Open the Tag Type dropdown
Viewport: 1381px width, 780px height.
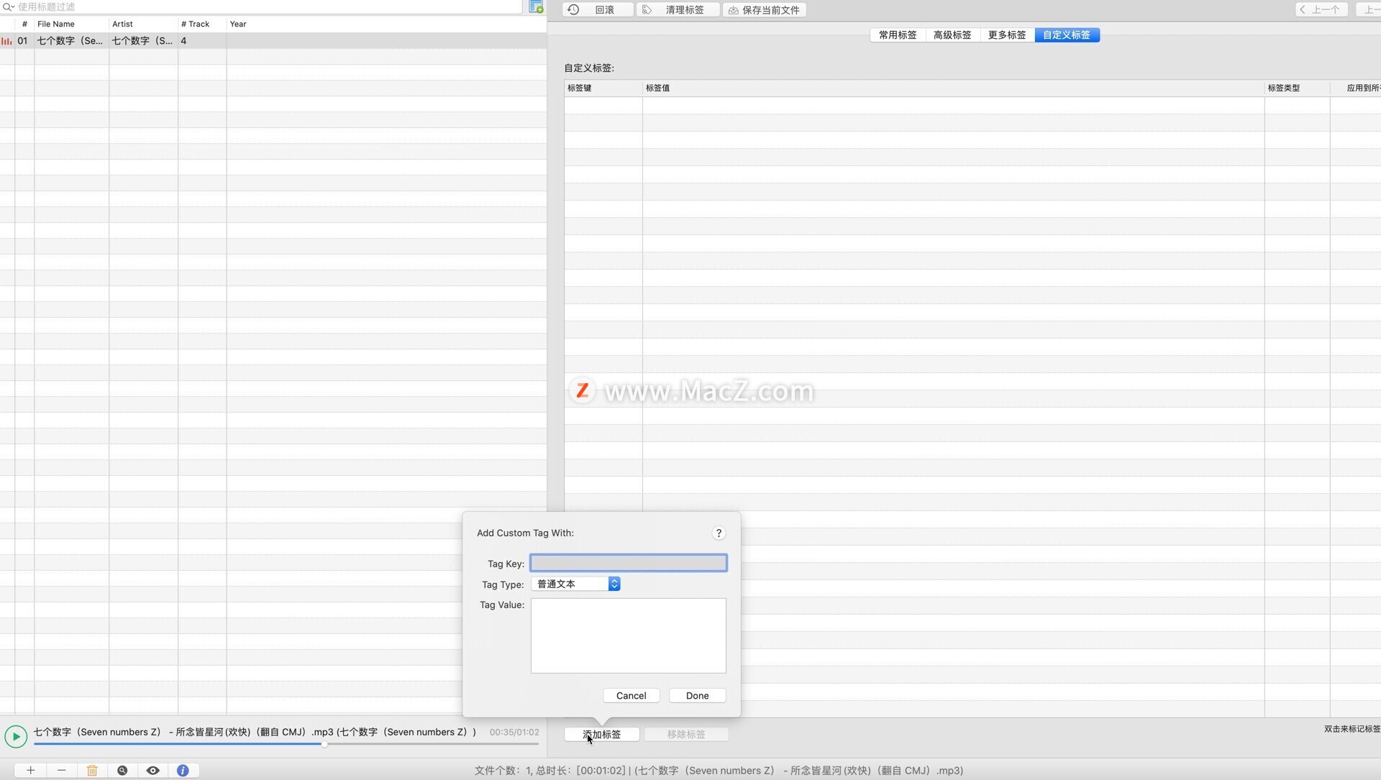pyautogui.click(x=575, y=584)
